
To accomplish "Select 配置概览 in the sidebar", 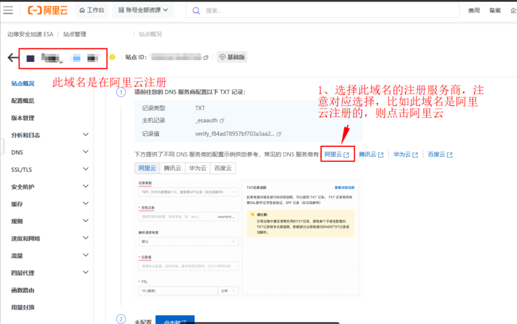I will click(23, 101).
